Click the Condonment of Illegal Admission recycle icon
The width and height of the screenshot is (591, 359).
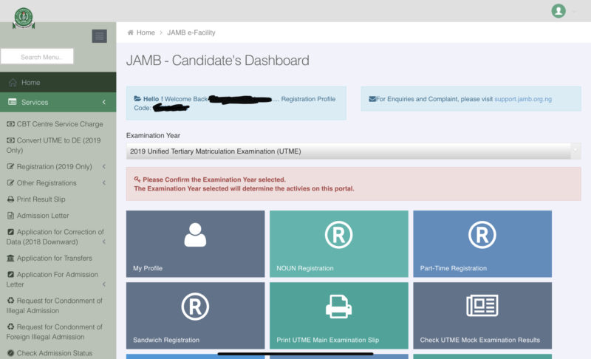click(x=10, y=300)
